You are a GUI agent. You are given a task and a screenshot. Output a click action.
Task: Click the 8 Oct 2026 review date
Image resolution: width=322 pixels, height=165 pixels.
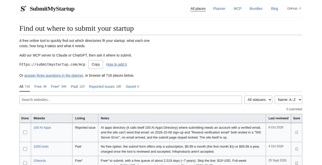pos(276,127)
